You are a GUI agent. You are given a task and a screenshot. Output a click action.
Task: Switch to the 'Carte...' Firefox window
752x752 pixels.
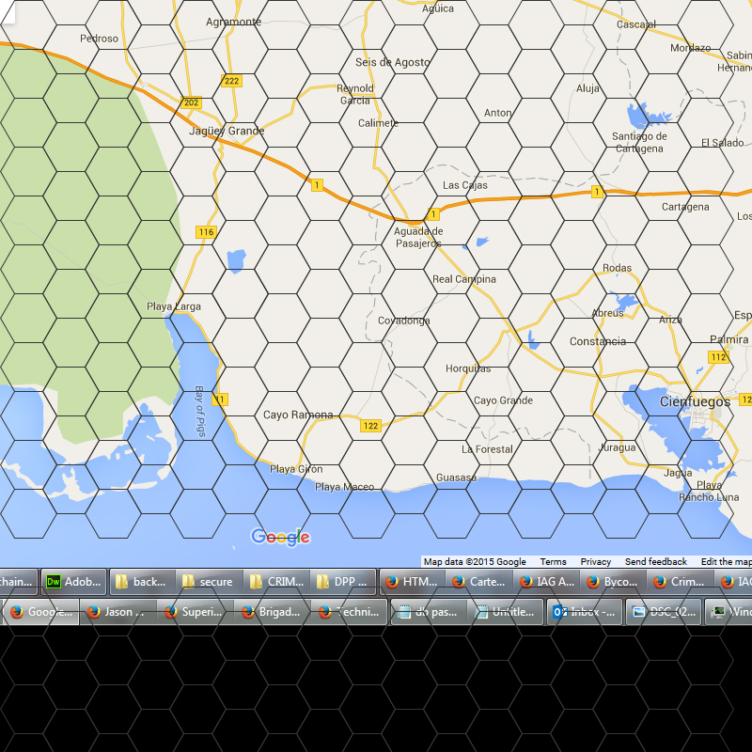[479, 582]
